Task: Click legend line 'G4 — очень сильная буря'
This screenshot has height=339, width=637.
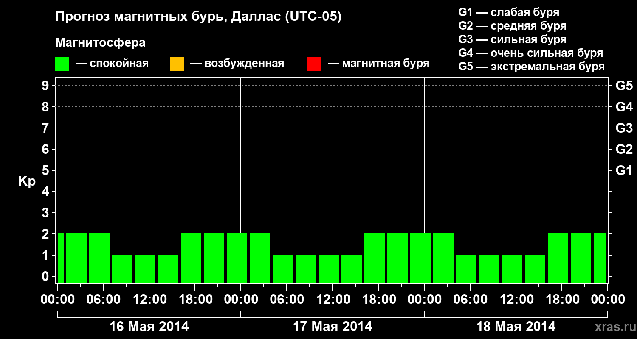Action: pyautogui.click(x=530, y=53)
